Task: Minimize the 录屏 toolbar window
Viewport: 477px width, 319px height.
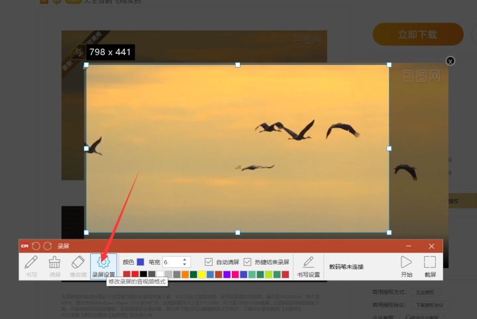Action: 409,246
